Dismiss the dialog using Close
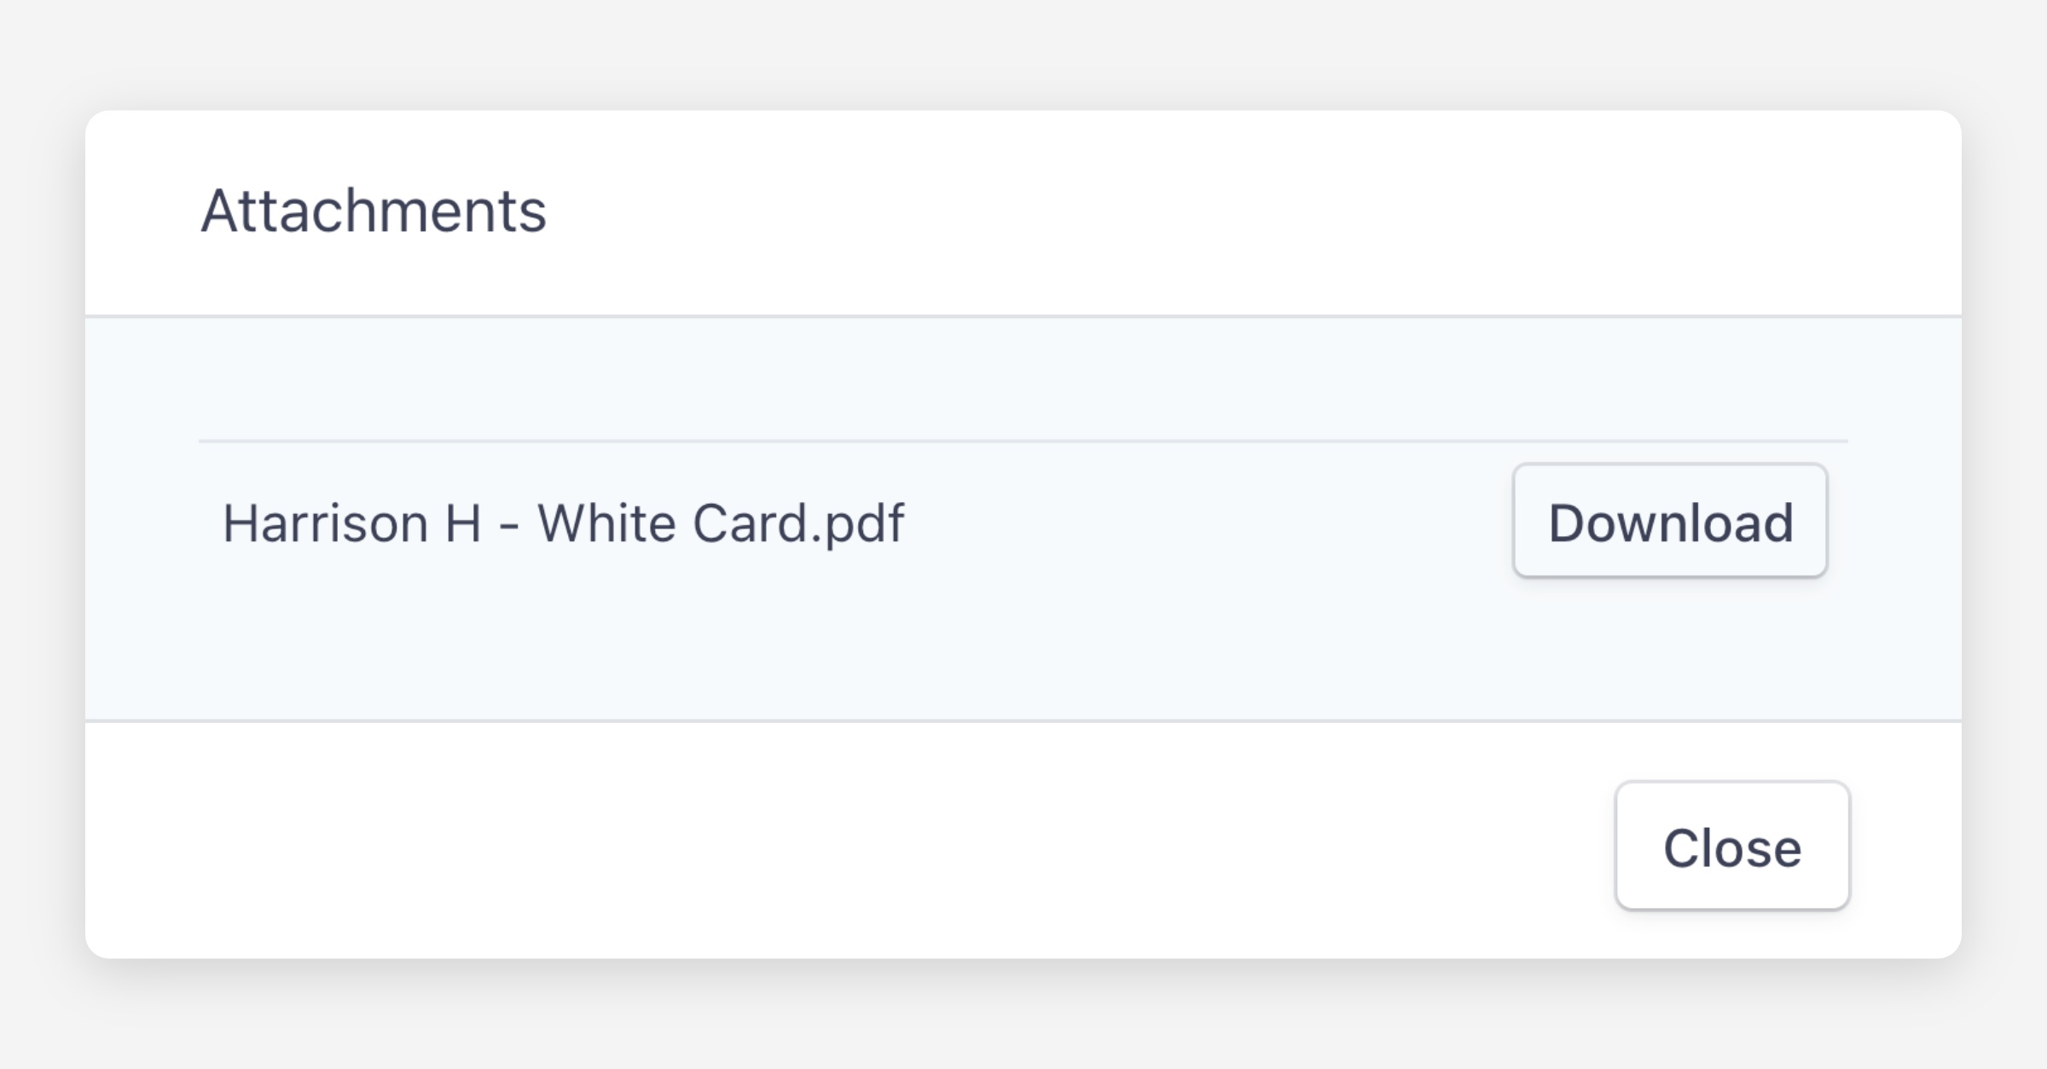2047x1069 pixels. click(1731, 847)
